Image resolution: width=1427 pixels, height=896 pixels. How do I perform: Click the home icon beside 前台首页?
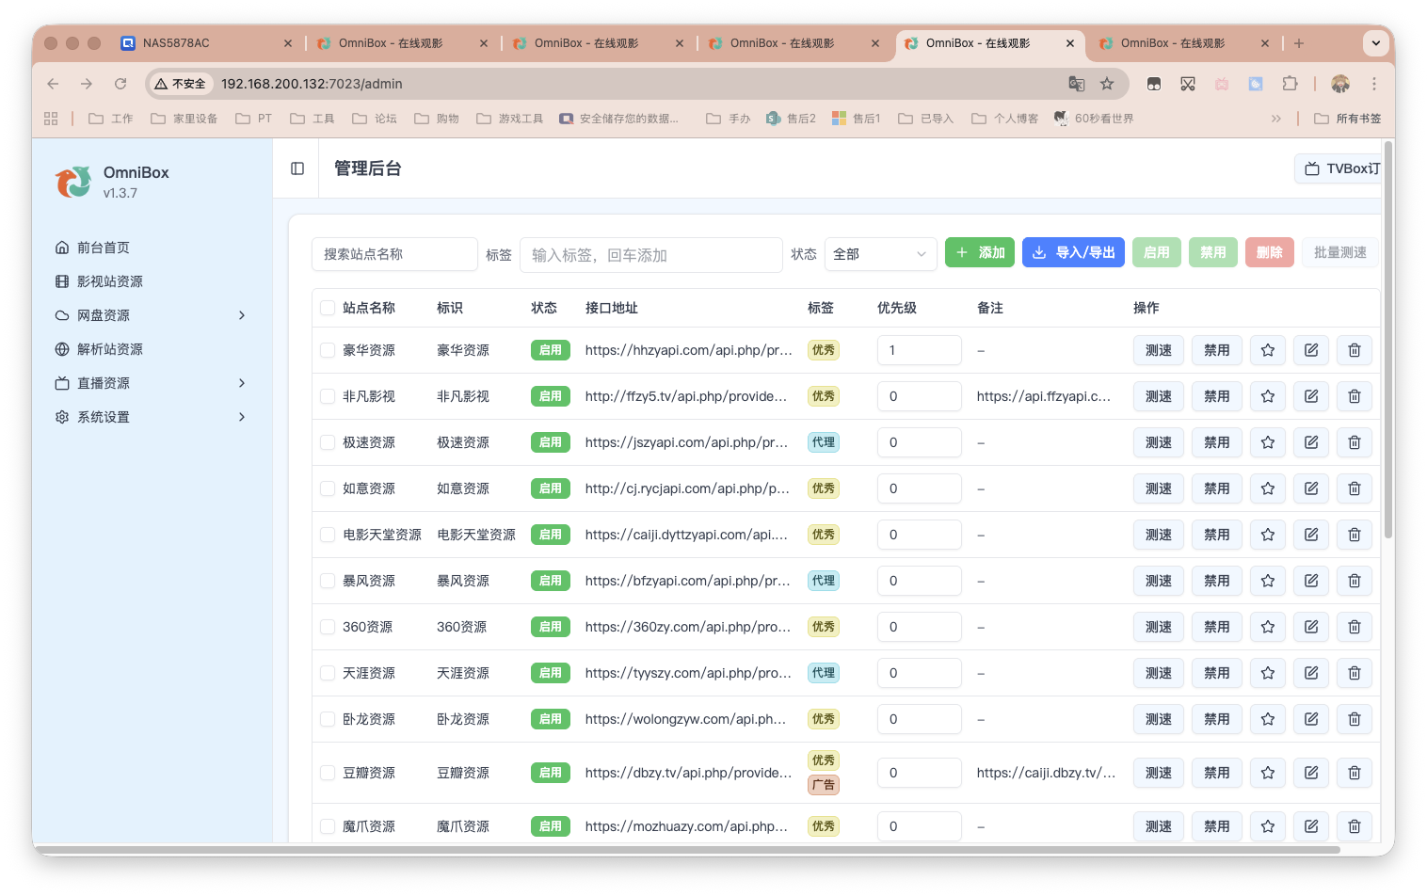pyautogui.click(x=61, y=247)
